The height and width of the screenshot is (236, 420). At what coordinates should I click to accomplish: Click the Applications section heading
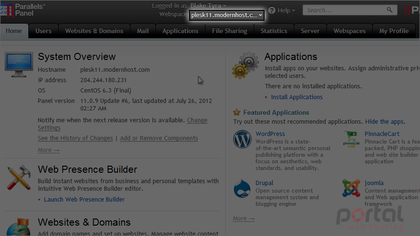(x=291, y=57)
